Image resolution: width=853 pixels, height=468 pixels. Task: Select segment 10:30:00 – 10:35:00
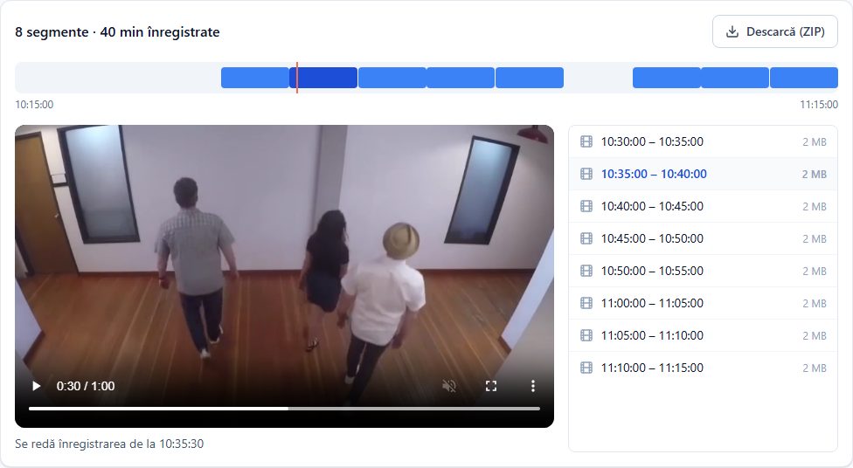[x=703, y=141]
